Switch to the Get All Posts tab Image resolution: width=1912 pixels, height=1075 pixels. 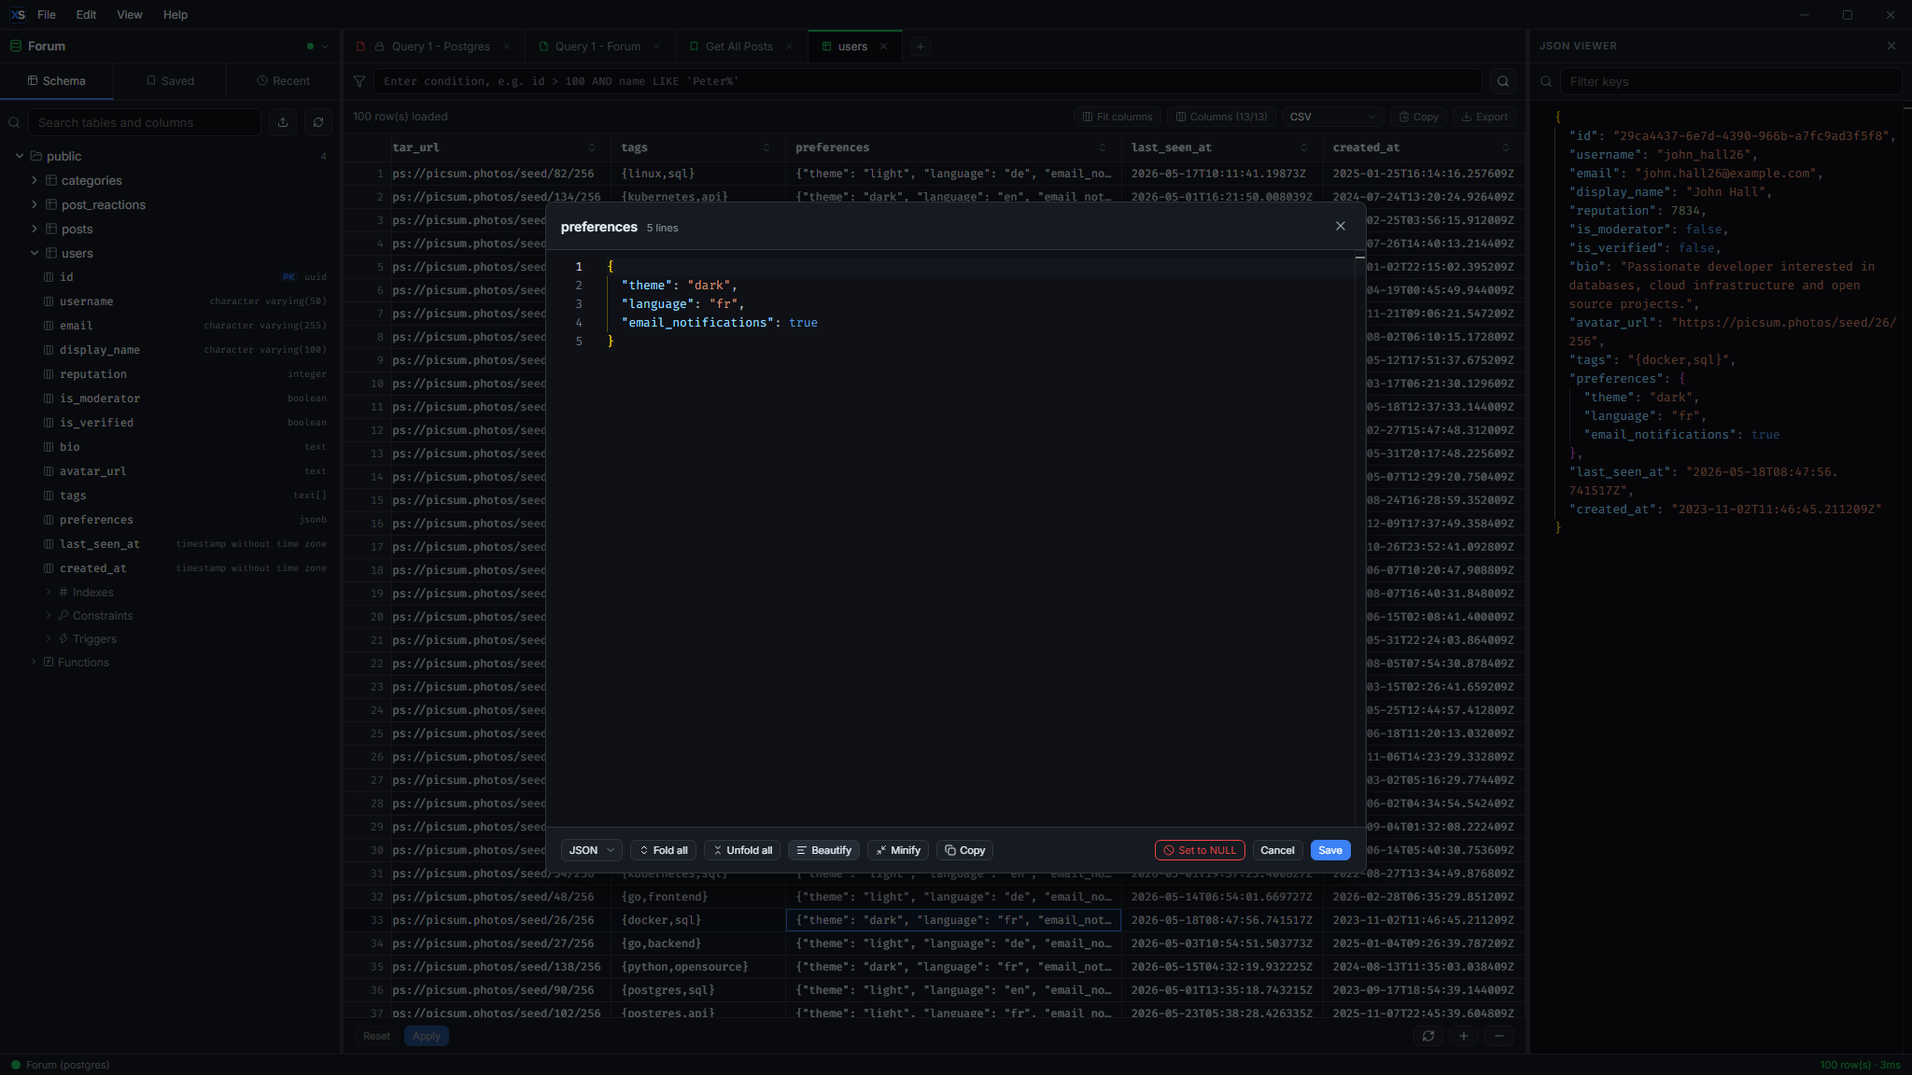(x=738, y=47)
